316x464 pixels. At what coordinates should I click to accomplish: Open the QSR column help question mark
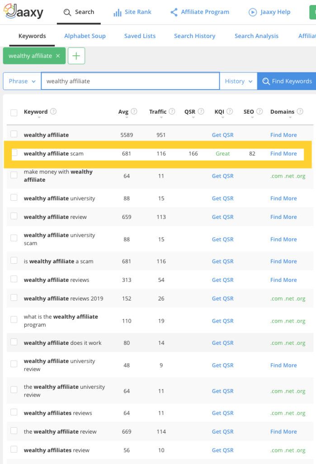pyautogui.click(x=201, y=111)
